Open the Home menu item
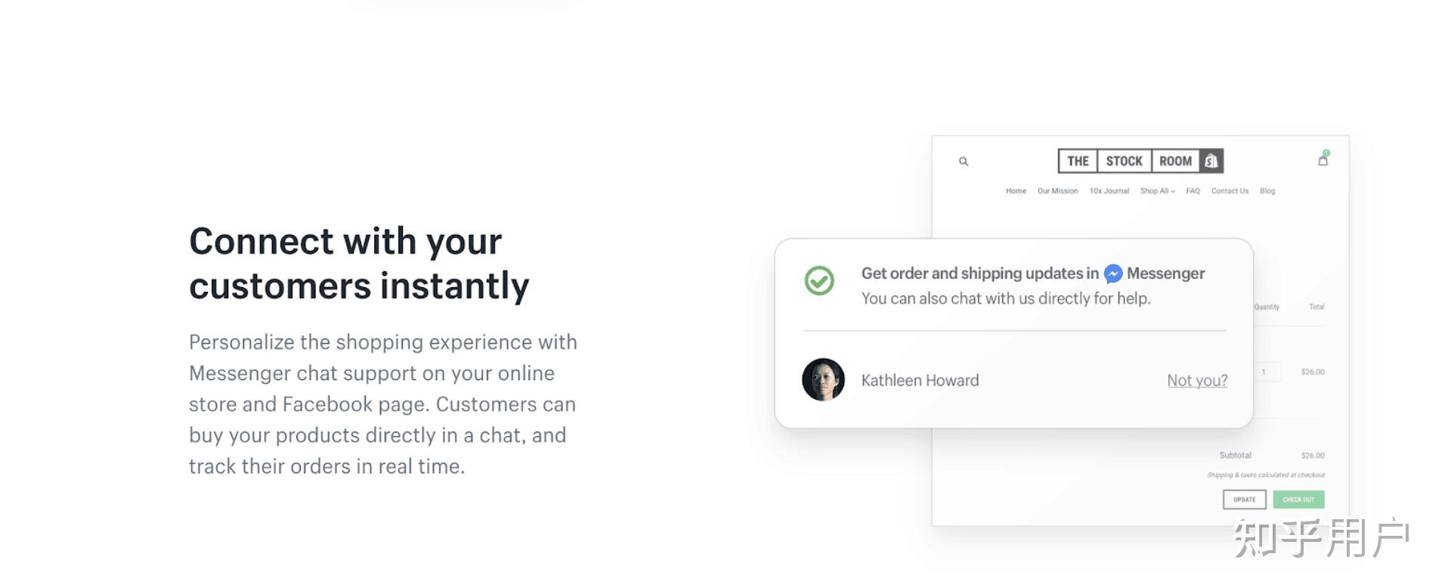The height and width of the screenshot is (588, 1451). coord(1016,191)
